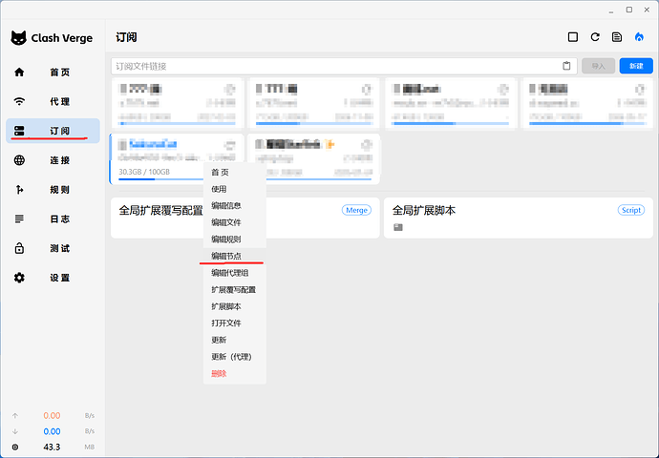Click the memory icon beside 43.3
This screenshot has height=458, width=659.
tap(15, 448)
